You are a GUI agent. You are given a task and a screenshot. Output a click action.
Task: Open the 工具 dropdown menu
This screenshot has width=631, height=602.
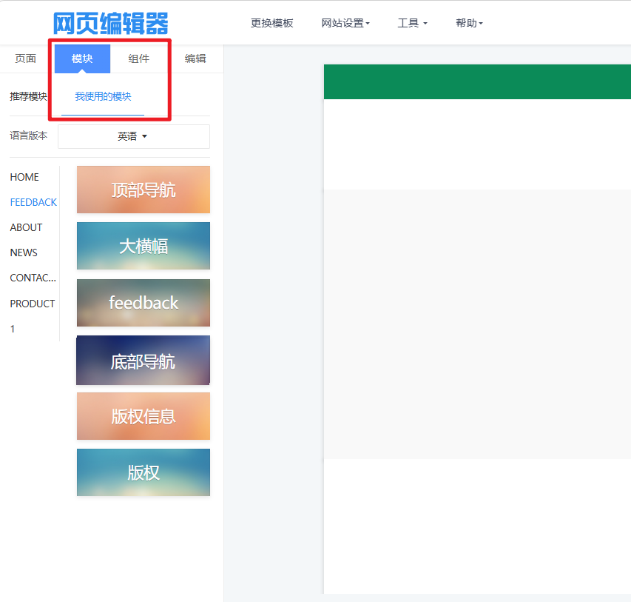(412, 23)
